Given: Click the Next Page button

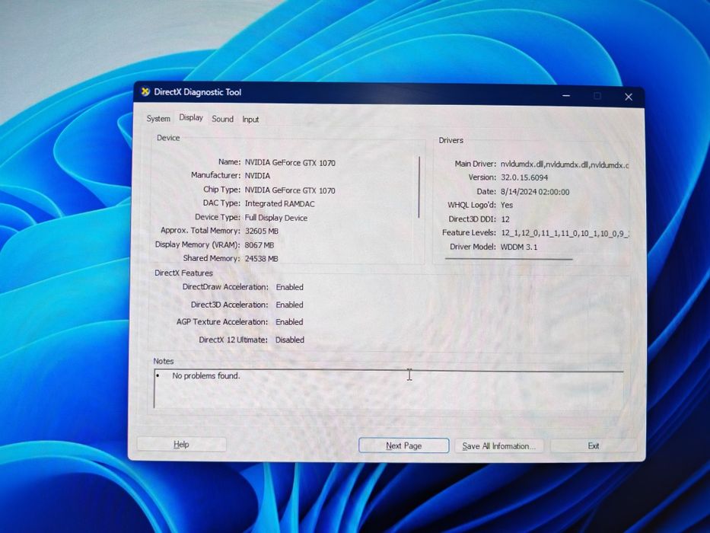Looking at the screenshot, I should 403,445.
